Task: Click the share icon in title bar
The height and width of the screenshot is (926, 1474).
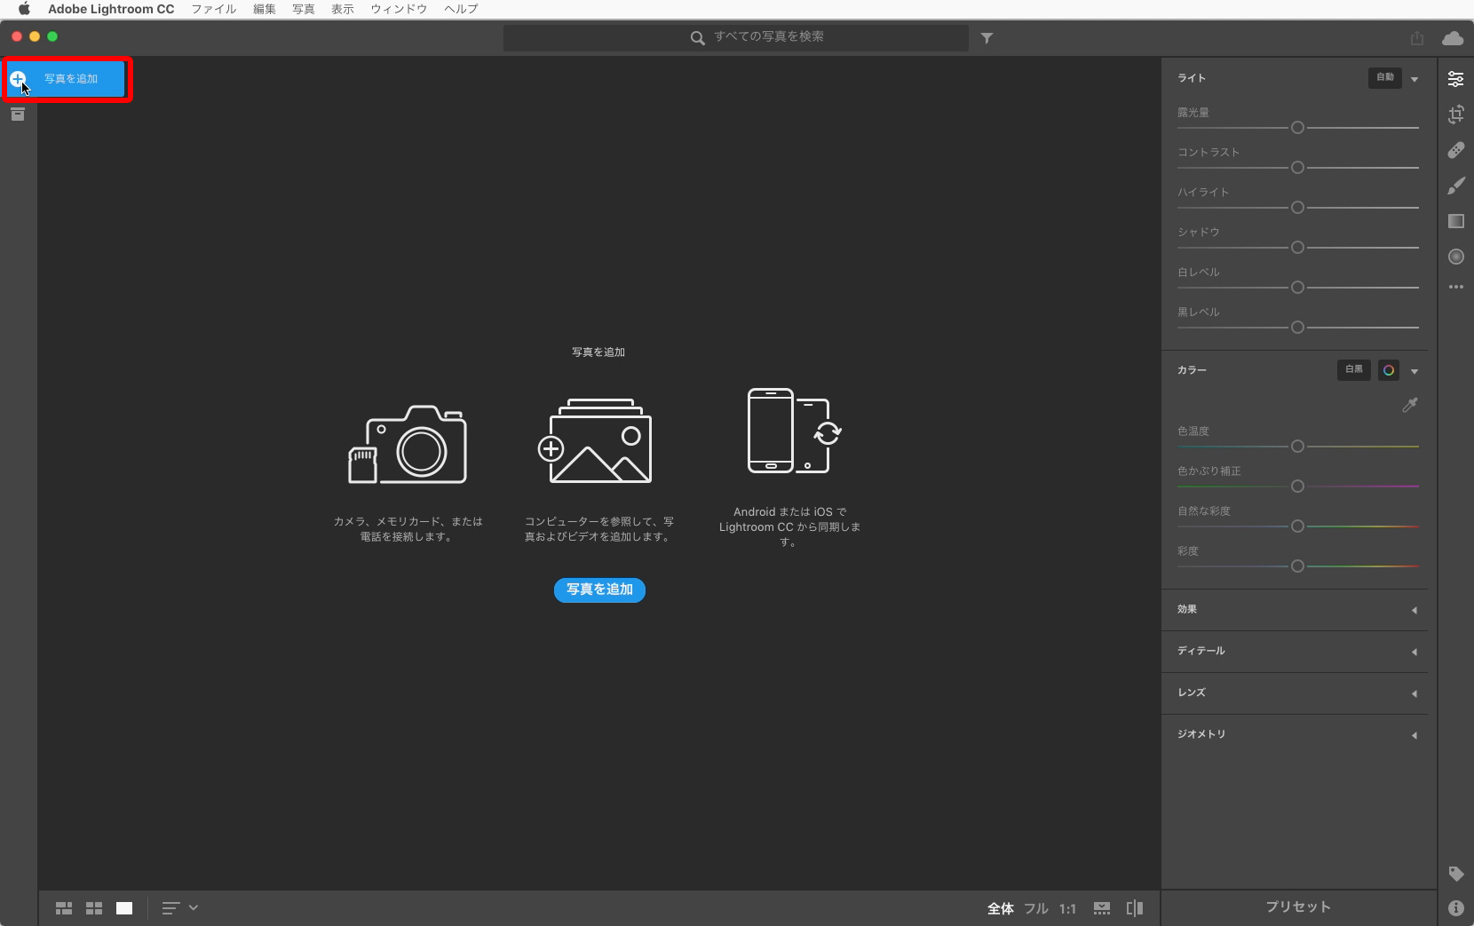Action: (1416, 37)
